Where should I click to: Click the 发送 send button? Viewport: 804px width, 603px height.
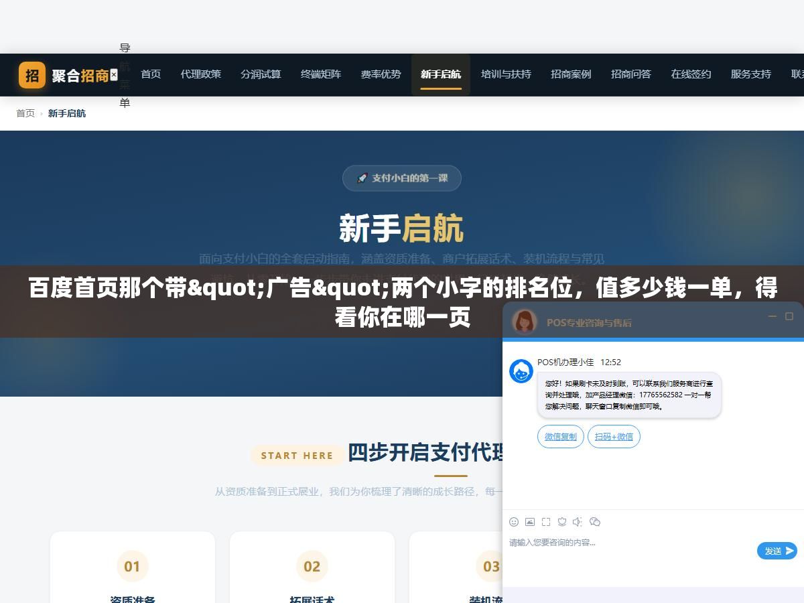point(777,551)
